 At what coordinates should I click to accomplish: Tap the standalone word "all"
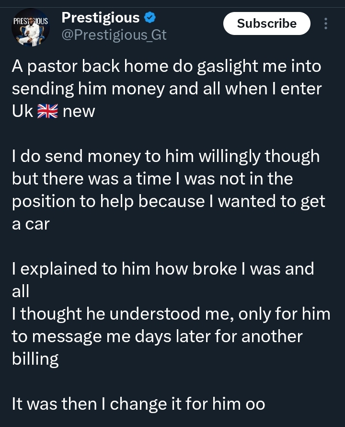click(20, 291)
